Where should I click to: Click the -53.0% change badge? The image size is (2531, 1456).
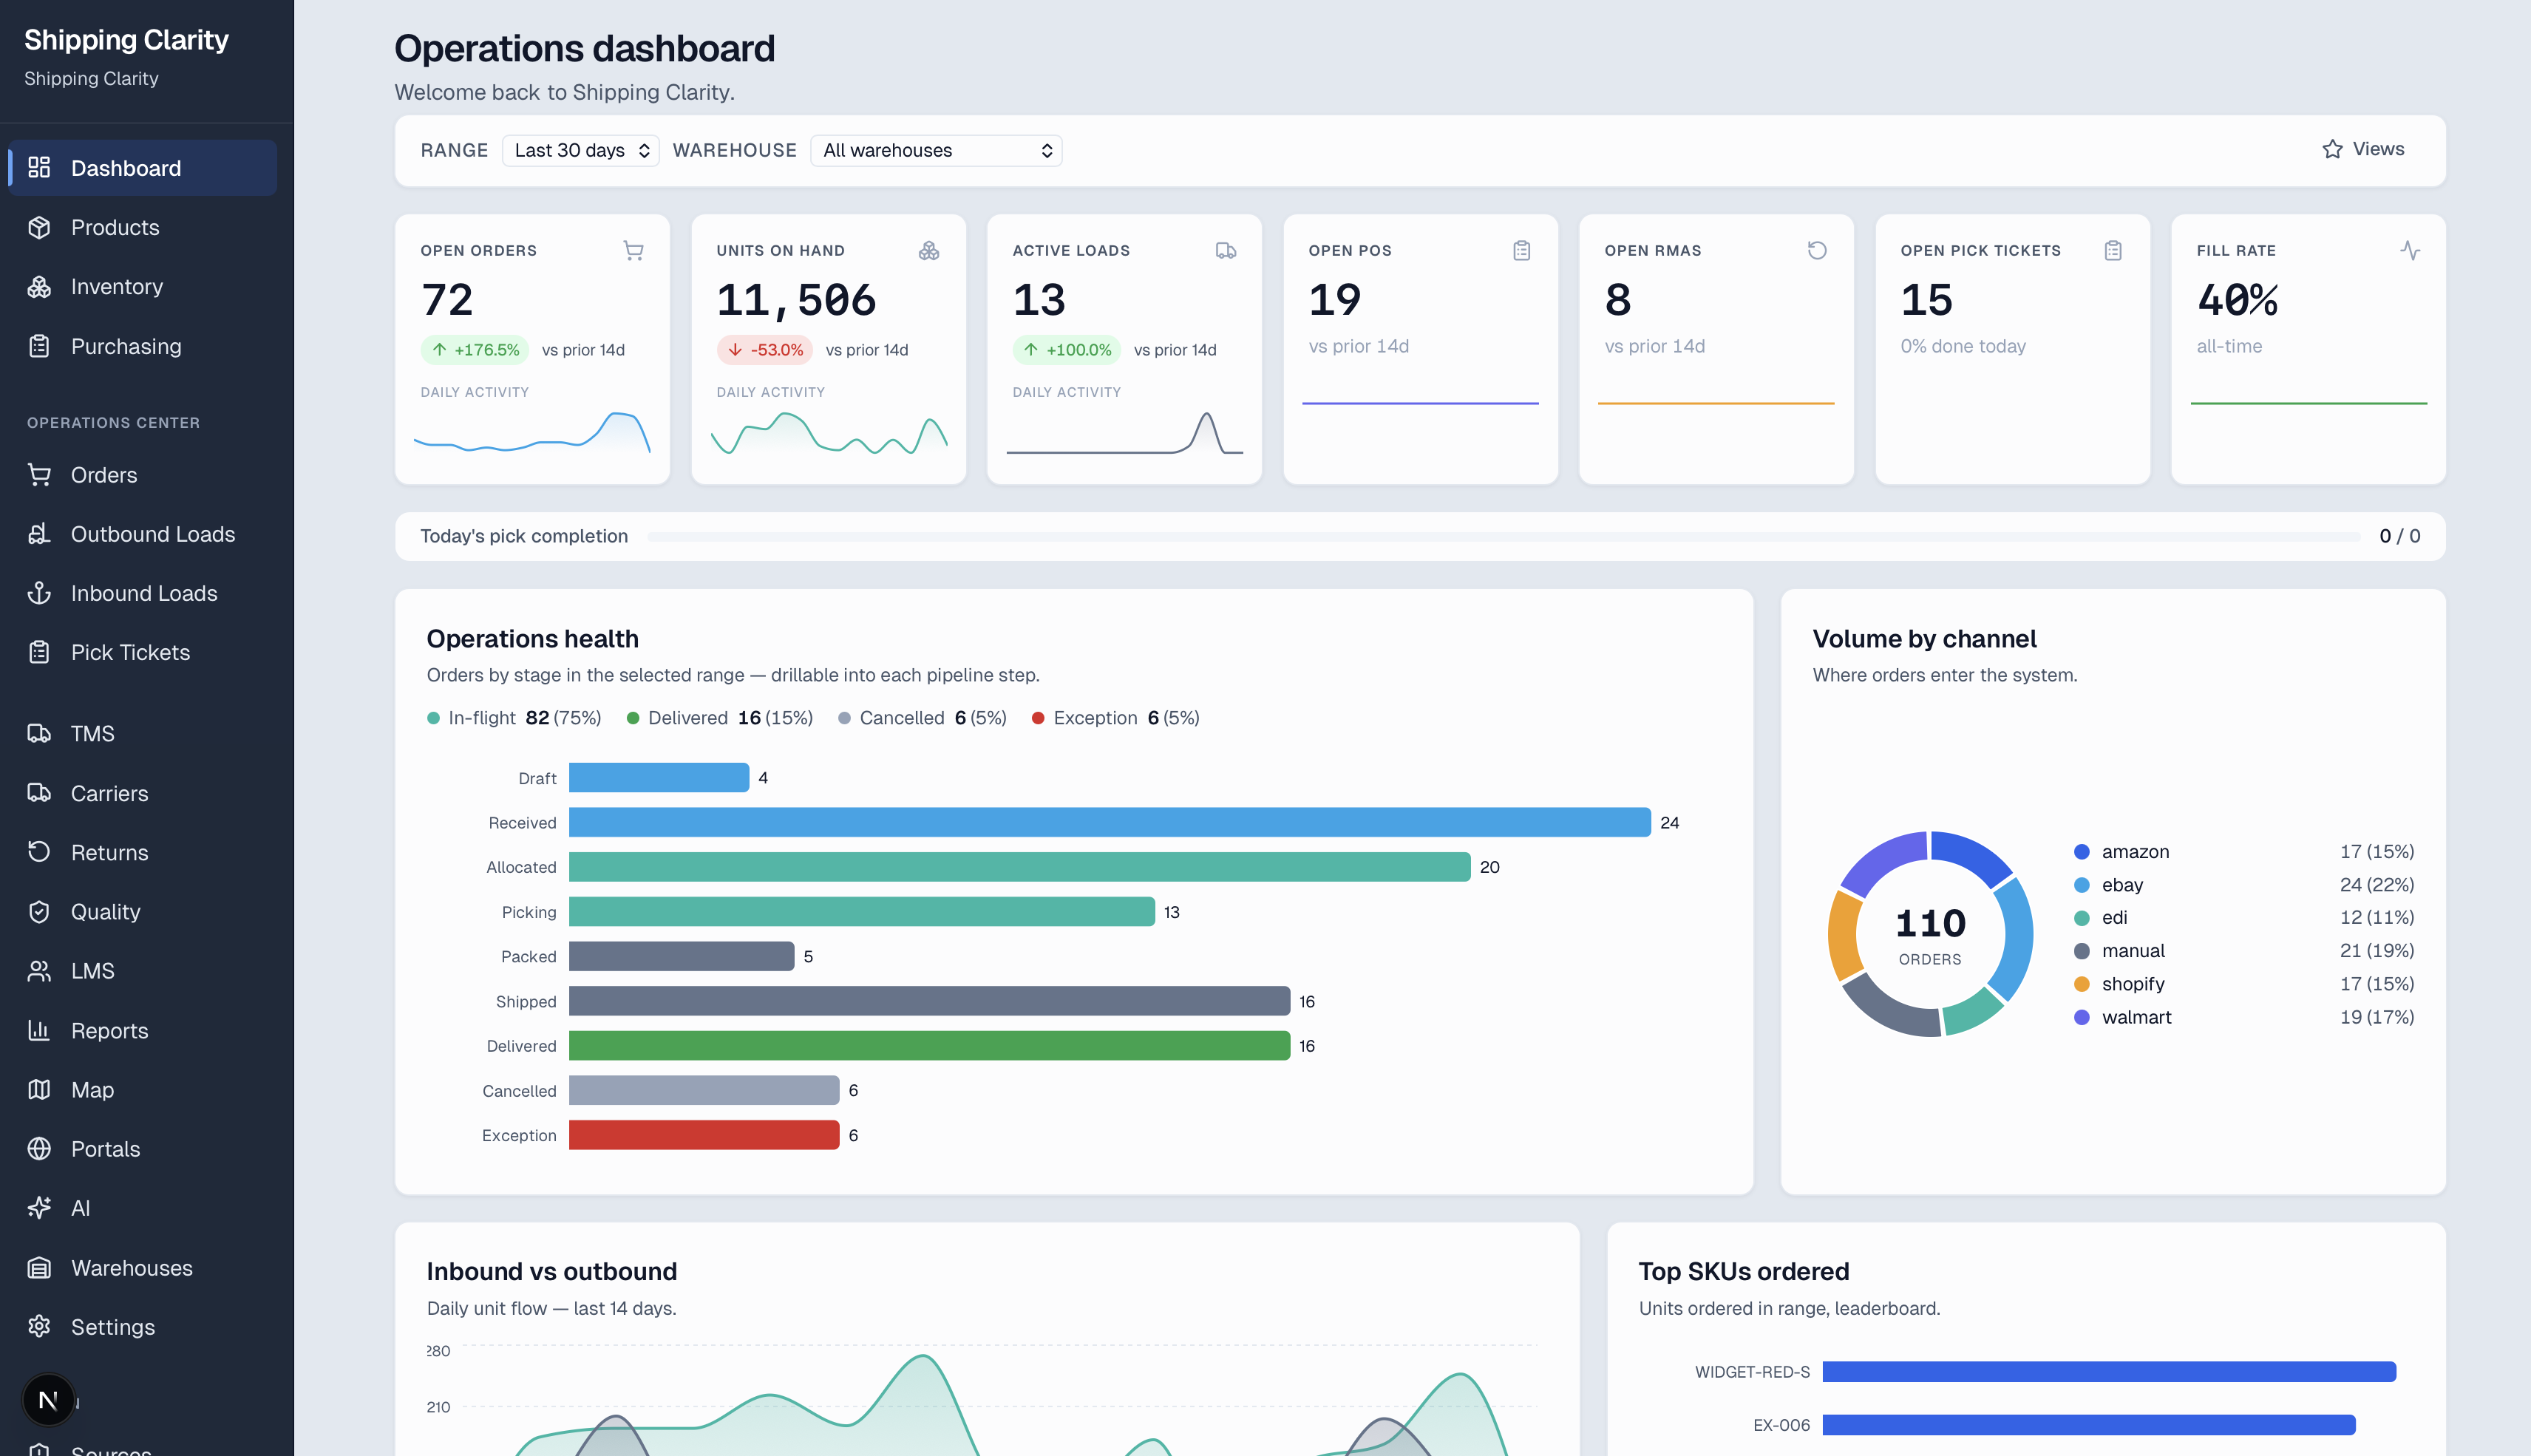point(765,350)
